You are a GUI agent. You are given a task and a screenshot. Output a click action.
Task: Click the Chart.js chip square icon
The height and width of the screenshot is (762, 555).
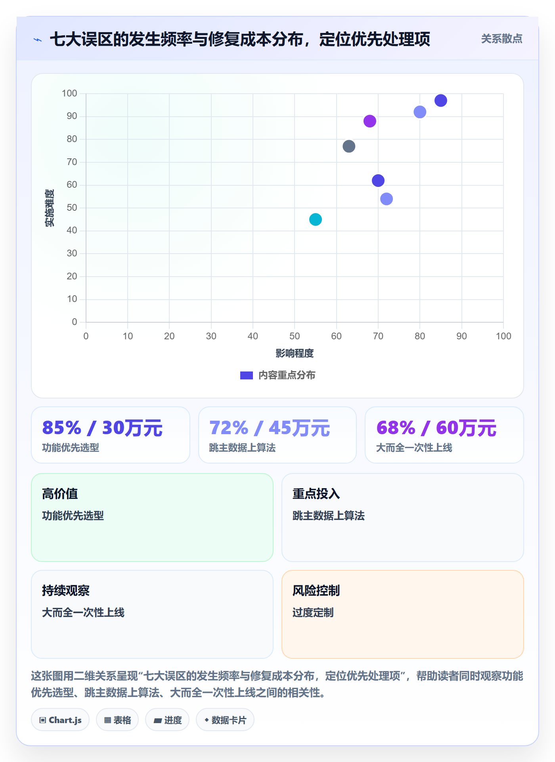(x=43, y=720)
